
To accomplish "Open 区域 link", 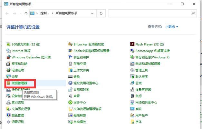I will click(139, 83).
